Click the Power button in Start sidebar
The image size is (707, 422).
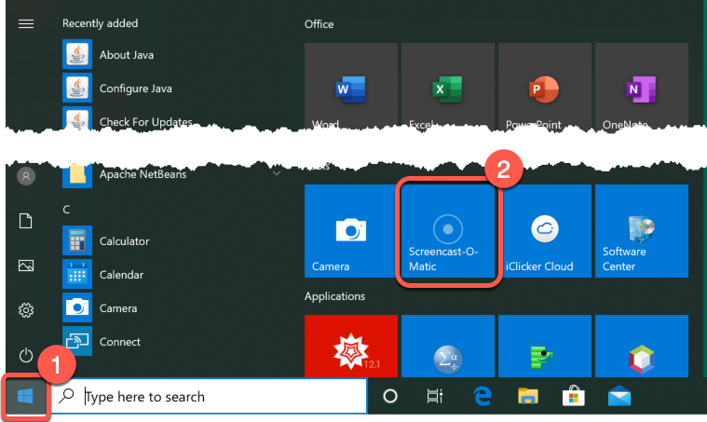(x=26, y=355)
